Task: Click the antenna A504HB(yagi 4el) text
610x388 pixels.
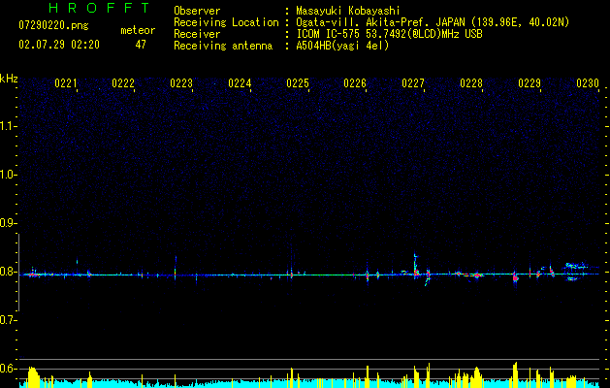Action: tap(342, 46)
